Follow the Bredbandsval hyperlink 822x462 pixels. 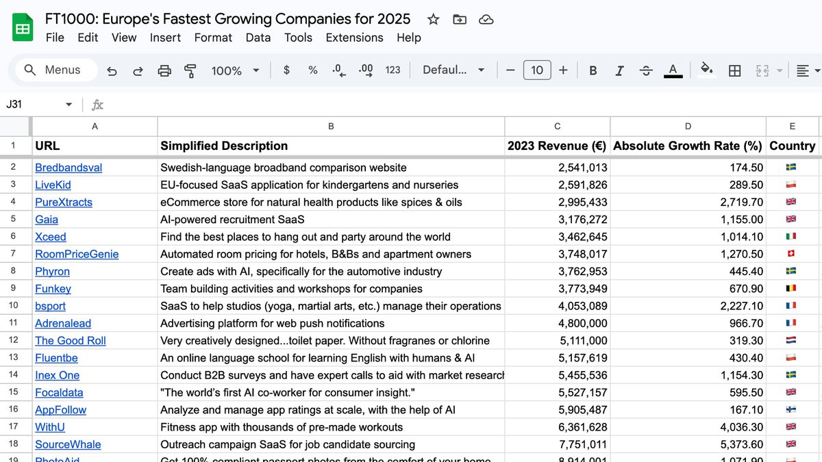tap(68, 167)
